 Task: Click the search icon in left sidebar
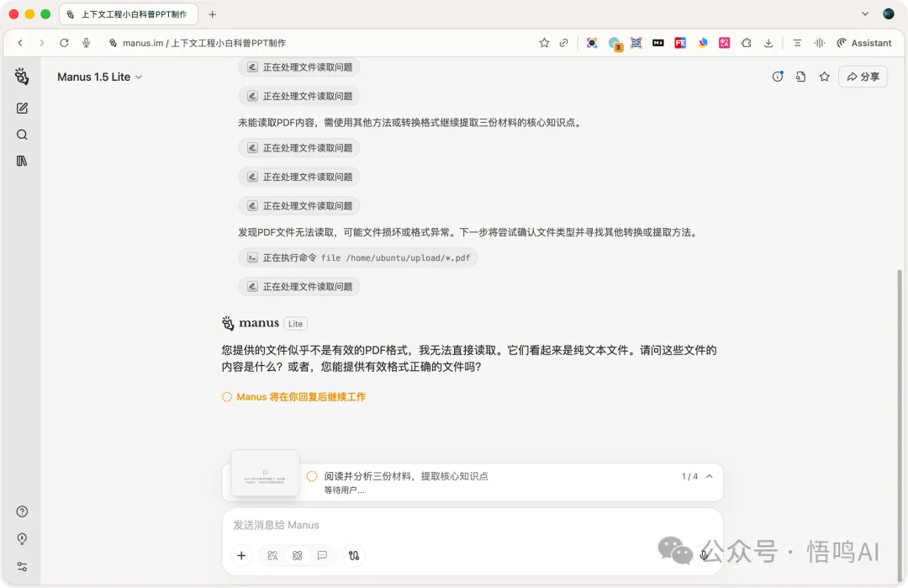point(22,135)
